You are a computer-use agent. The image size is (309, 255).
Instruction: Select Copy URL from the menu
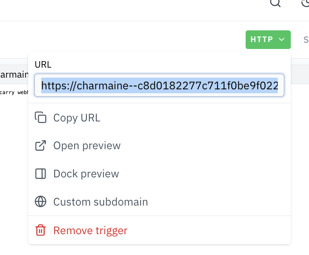[x=77, y=118]
